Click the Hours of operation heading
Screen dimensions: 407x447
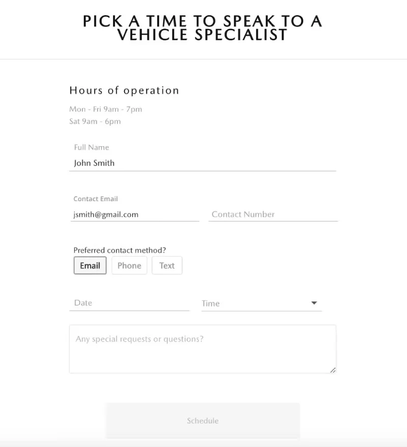pyautogui.click(x=124, y=90)
